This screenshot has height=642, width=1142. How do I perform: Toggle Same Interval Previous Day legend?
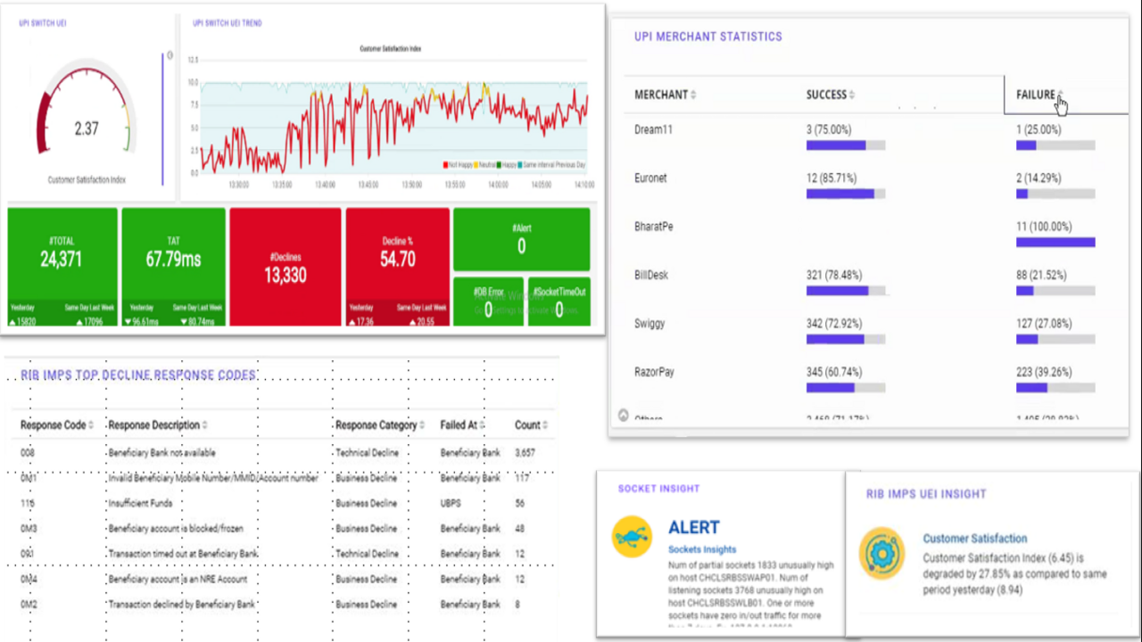pos(551,165)
